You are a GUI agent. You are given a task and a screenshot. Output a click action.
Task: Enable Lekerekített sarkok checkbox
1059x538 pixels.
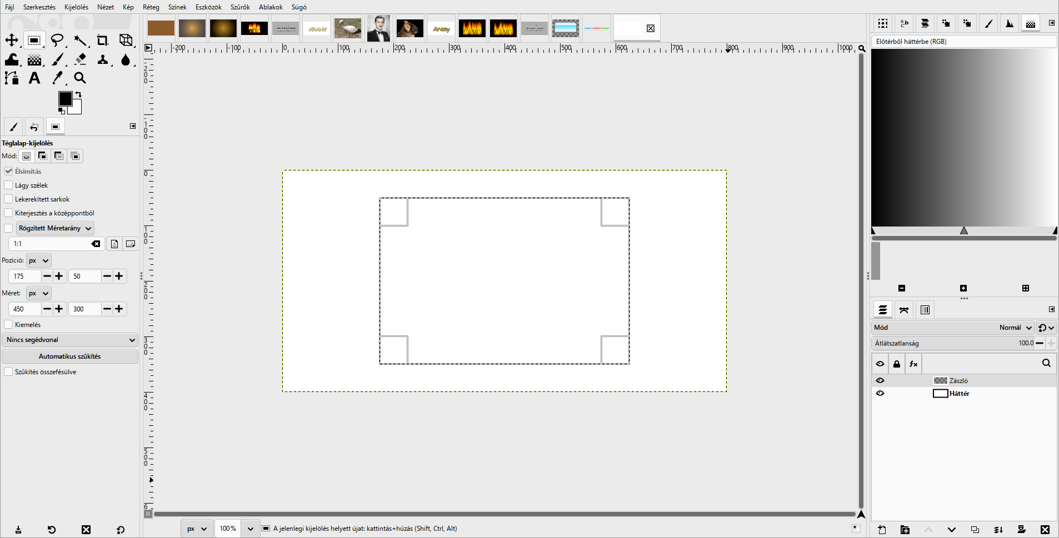click(x=8, y=199)
